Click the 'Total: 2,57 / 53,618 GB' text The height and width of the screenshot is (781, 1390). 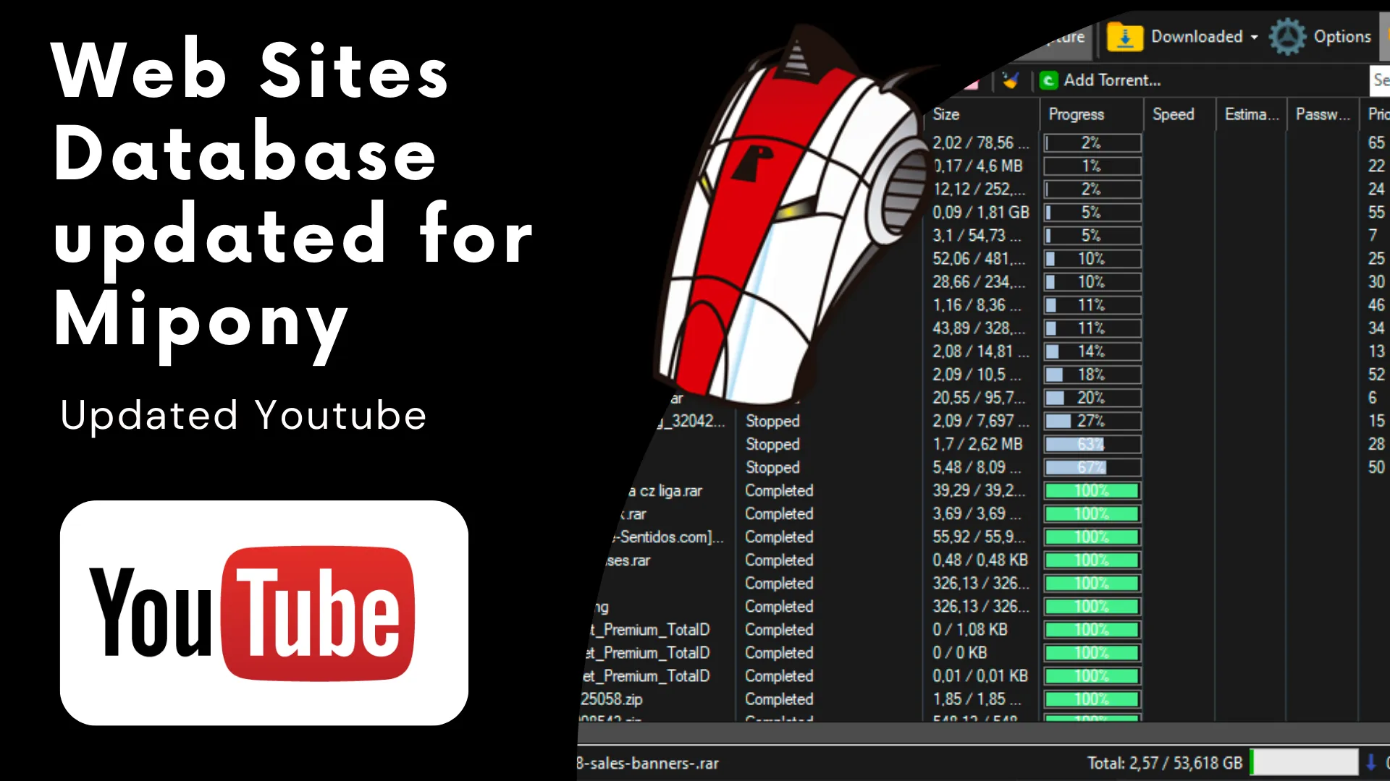point(1165,763)
